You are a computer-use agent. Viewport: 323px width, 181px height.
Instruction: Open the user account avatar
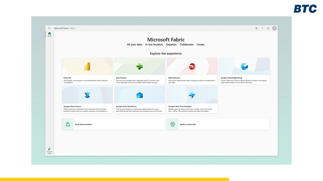coord(274,28)
